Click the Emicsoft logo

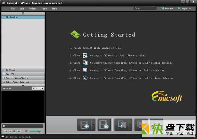click(x=167, y=96)
